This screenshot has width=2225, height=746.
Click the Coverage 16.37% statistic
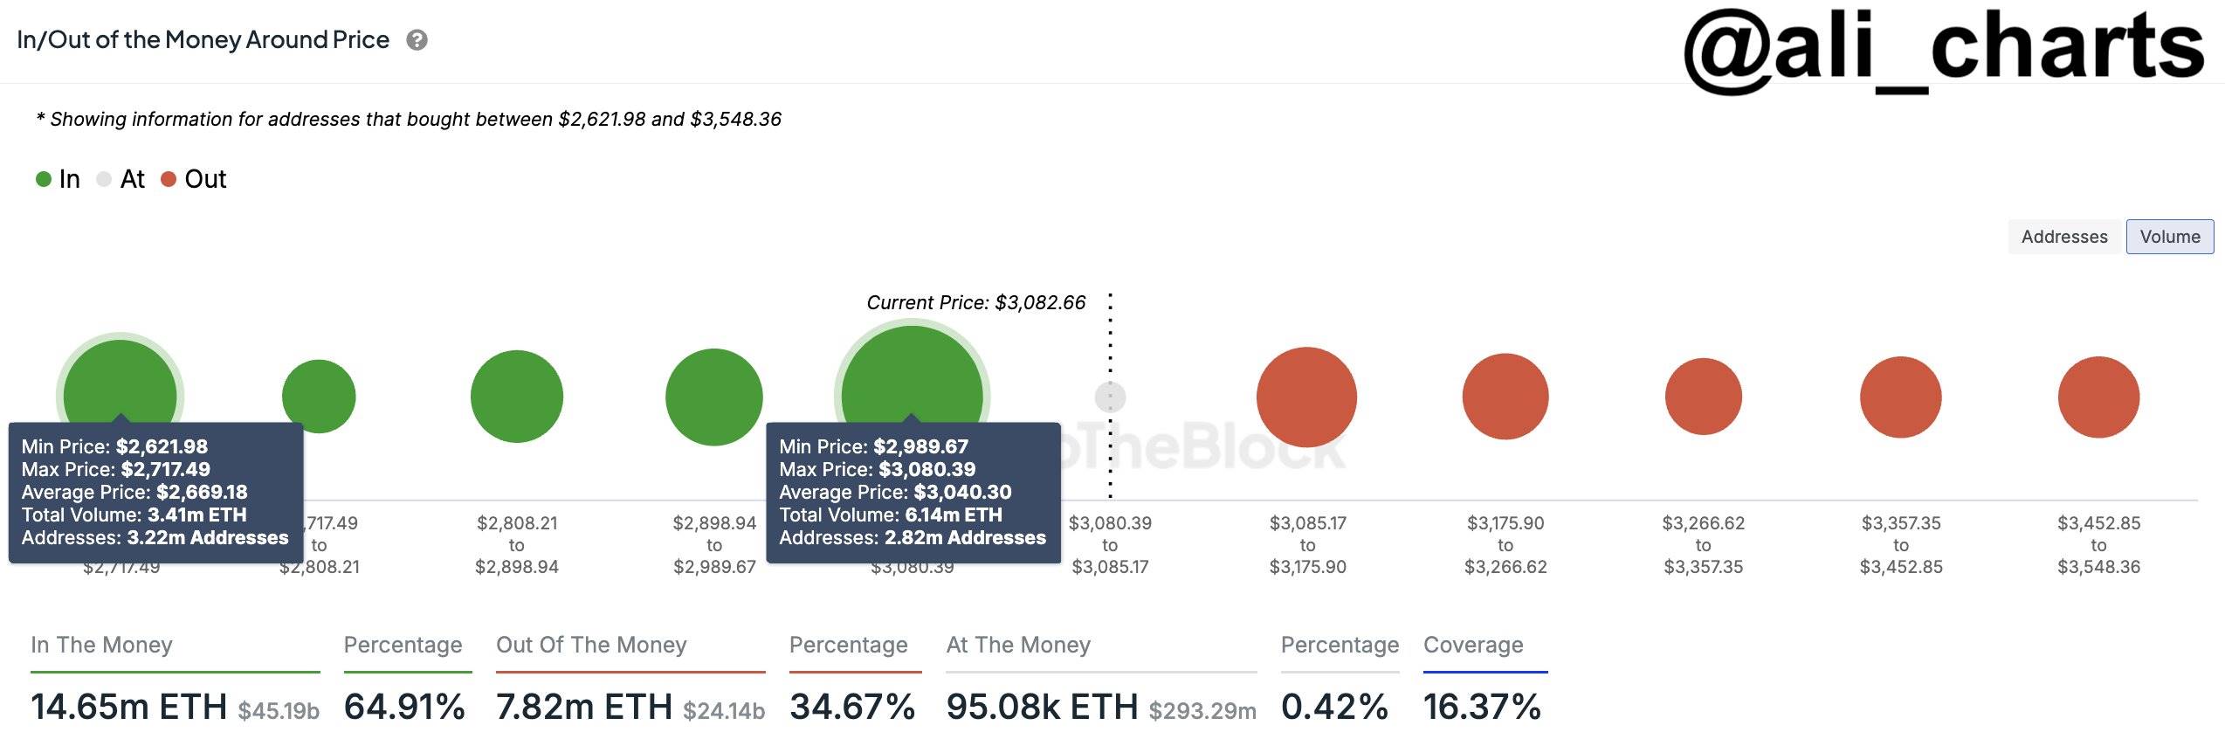[1479, 706]
